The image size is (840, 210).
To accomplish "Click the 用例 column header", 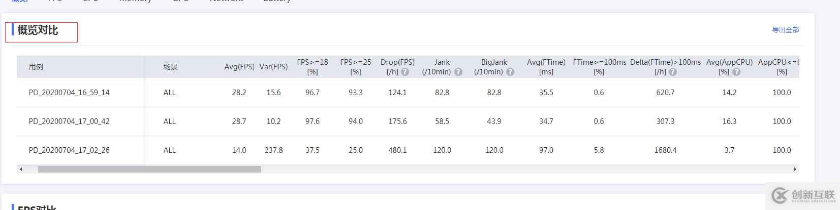I will (36, 67).
